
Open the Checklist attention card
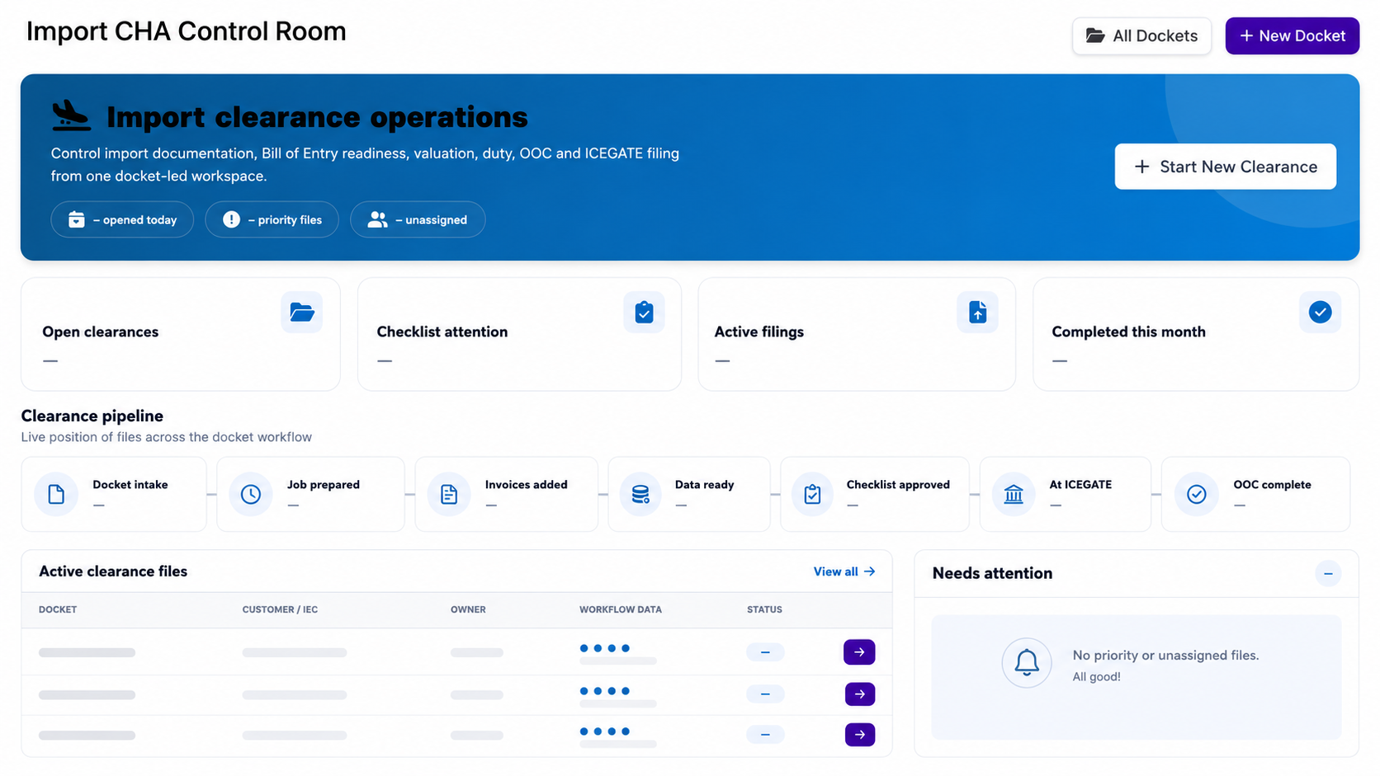coord(519,334)
